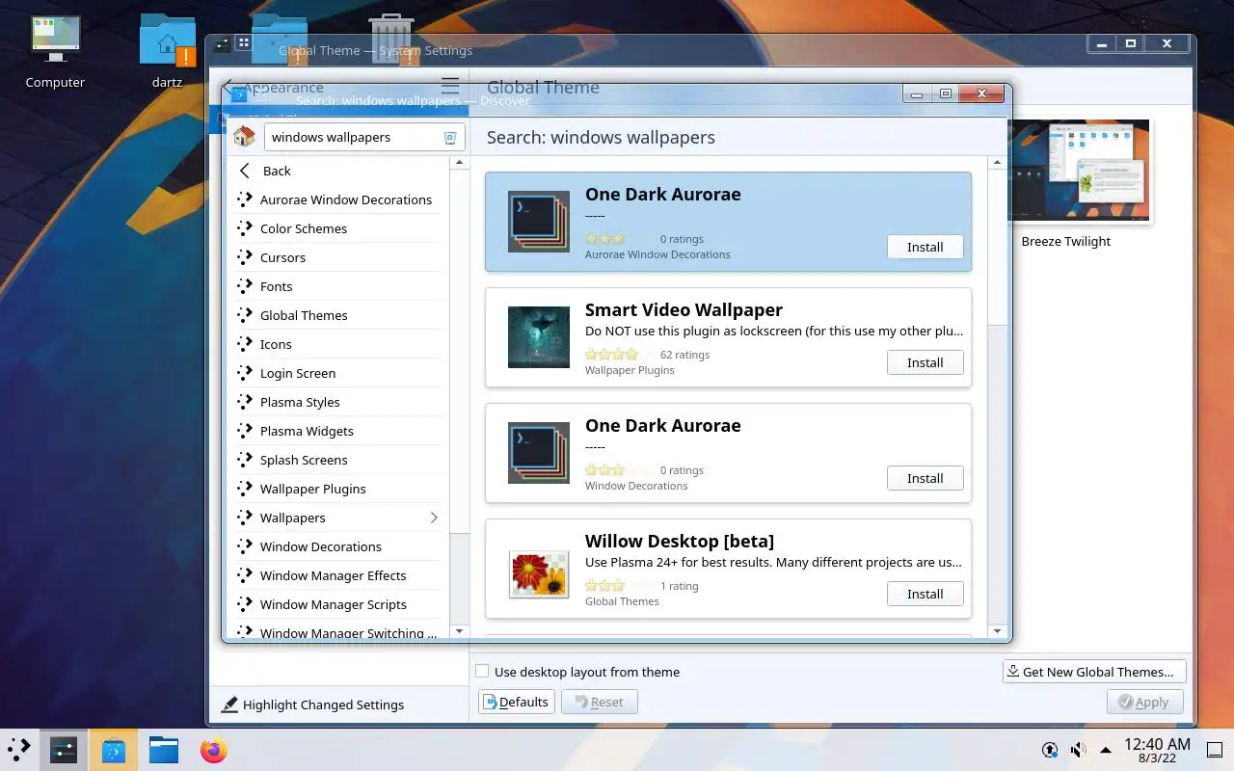
Task: Click the clock showing 12:40 AM
Action: pos(1157,750)
